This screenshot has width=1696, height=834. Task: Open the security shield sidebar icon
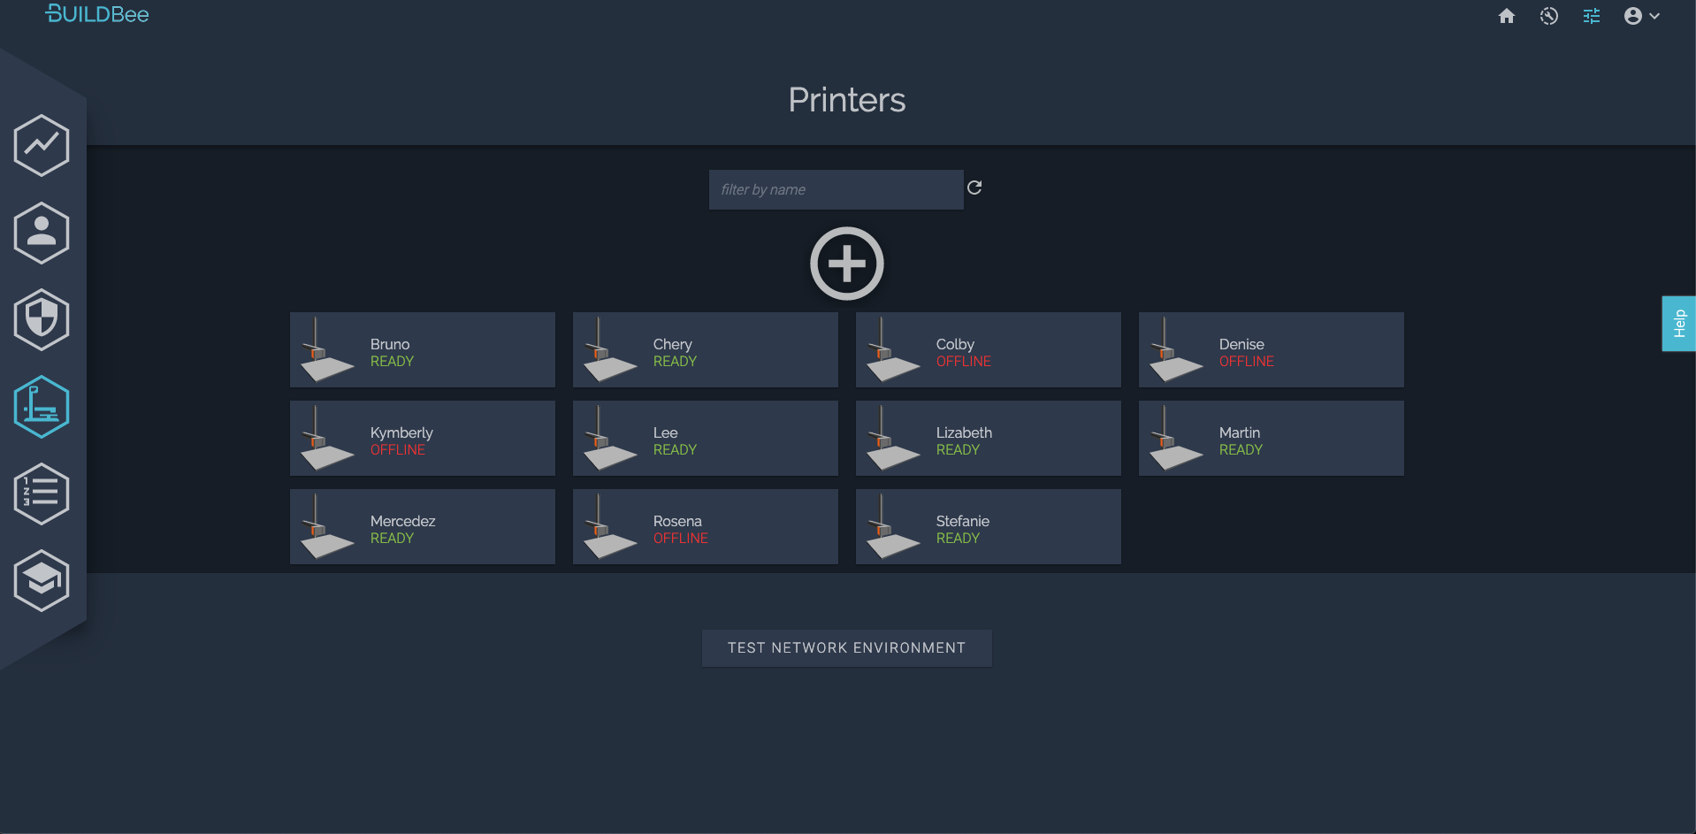click(42, 319)
